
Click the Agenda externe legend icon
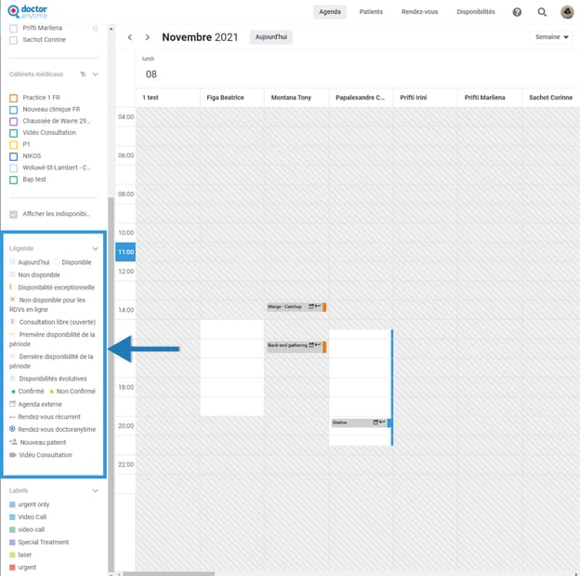(x=12, y=405)
